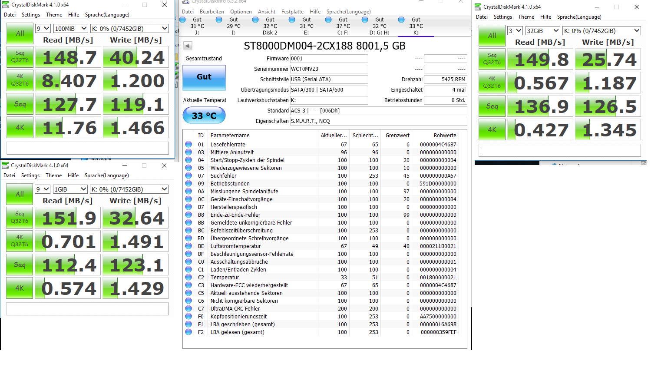This screenshot has width=661, height=374.
Task: Run 4K Q32T6 test in bottom-left CrystalDiskMark
Action: coord(20,241)
